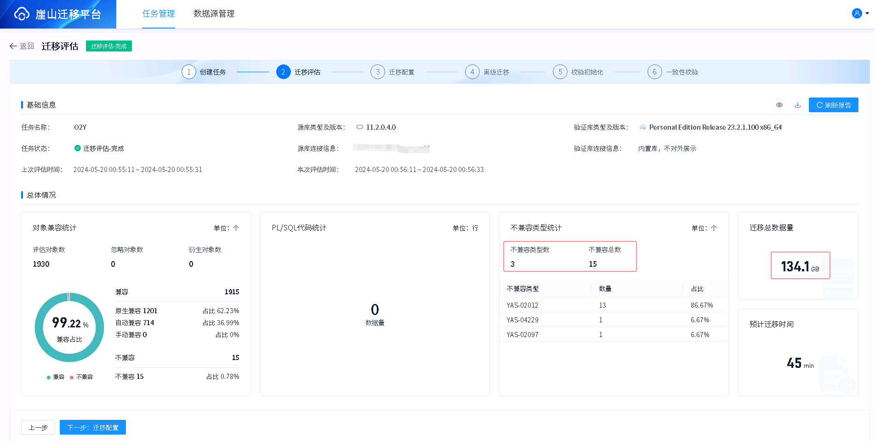The width and height of the screenshot is (875, 441).
Task: Select the YAS-04229 row
Action: coord(614,320)
